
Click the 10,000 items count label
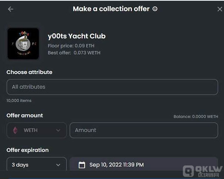19,100
